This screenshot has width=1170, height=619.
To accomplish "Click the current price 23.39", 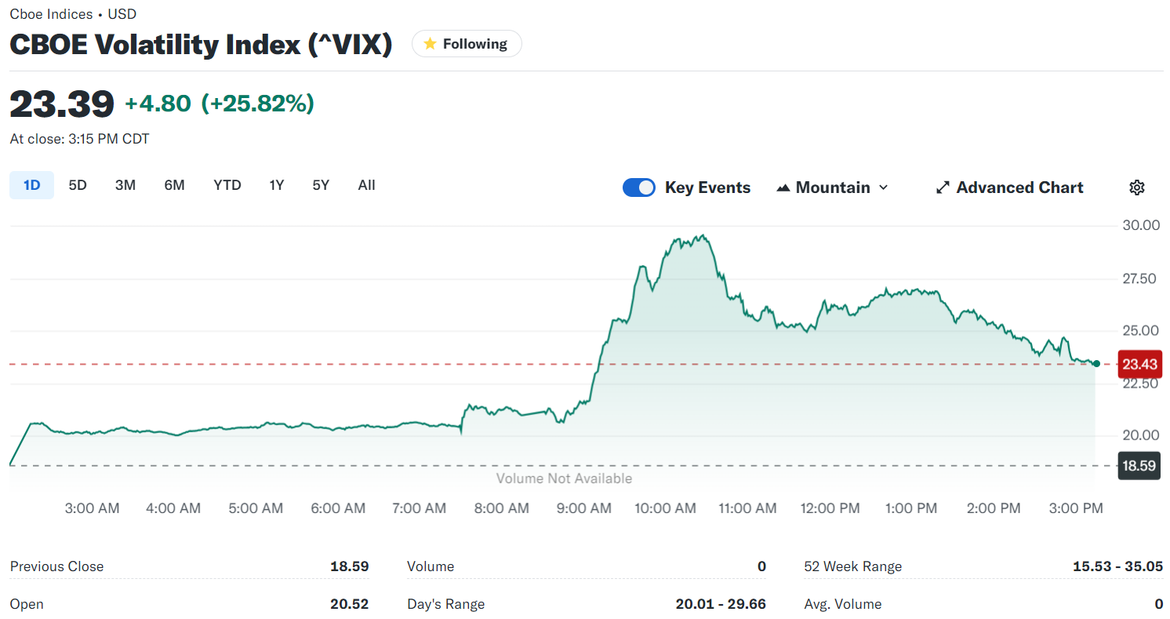I will pos(62,104).
